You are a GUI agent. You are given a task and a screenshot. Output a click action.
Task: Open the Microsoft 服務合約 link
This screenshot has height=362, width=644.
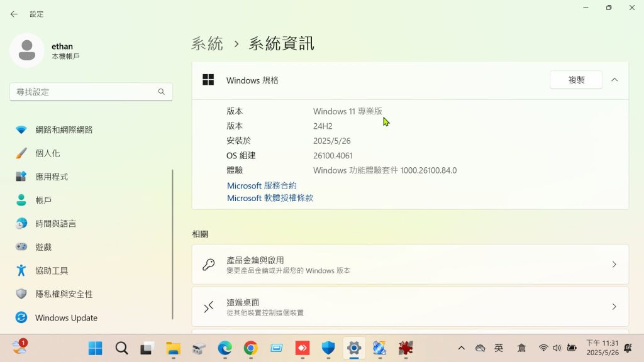point(262,186)
